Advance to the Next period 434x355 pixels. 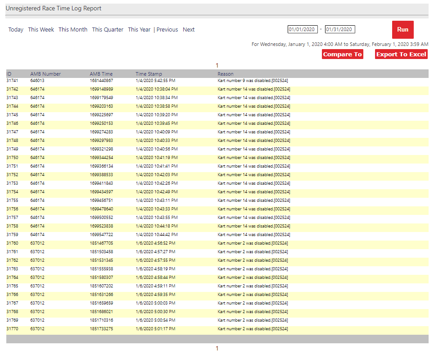click(189, 30)
